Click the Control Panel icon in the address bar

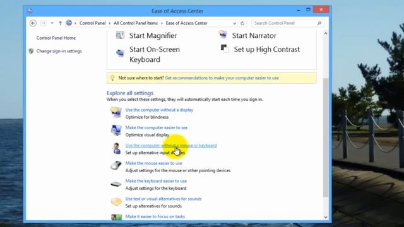pyautogui.click(x=69, y=23)
